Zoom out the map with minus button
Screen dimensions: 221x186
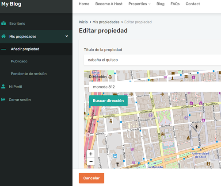tap(91, 162)
